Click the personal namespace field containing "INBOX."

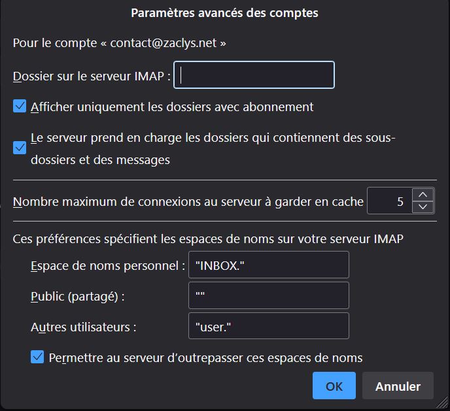point(268,265)
